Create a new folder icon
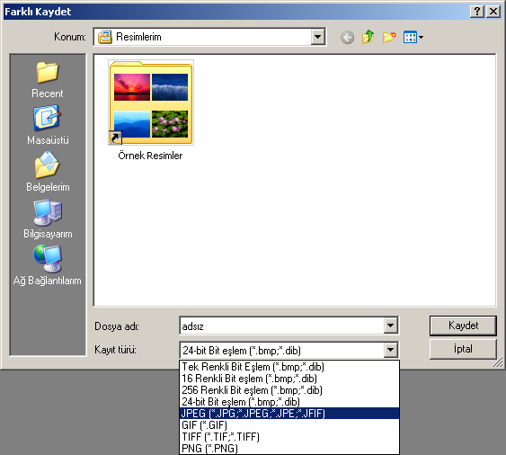 [389, 38]
